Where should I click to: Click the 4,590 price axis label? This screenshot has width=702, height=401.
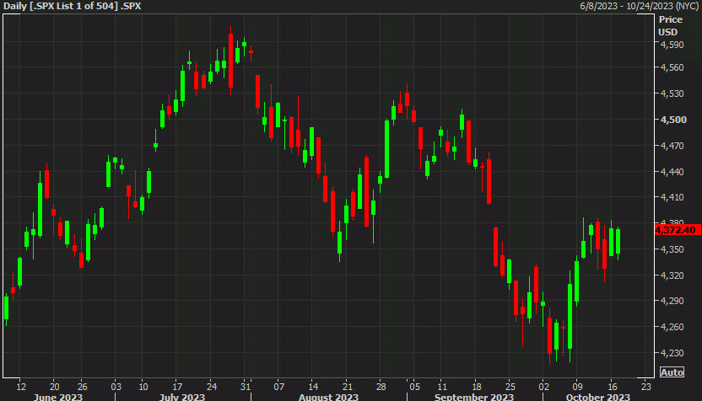[x=672, y=45]
